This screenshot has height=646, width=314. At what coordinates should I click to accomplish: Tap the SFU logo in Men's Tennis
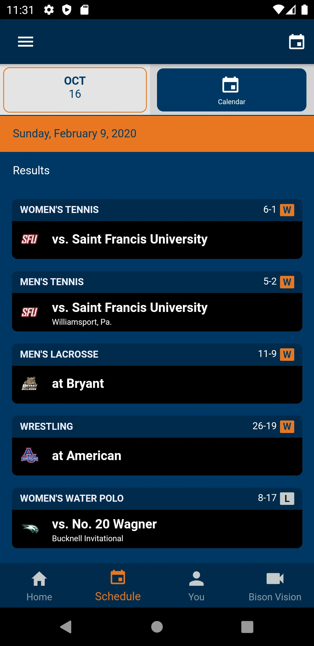(30, 312)
